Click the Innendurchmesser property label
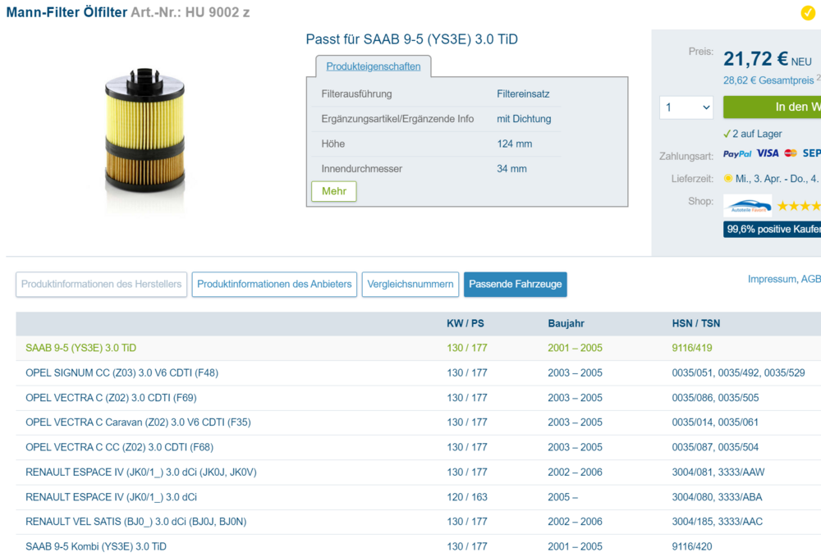 click(x=362, y=168)
